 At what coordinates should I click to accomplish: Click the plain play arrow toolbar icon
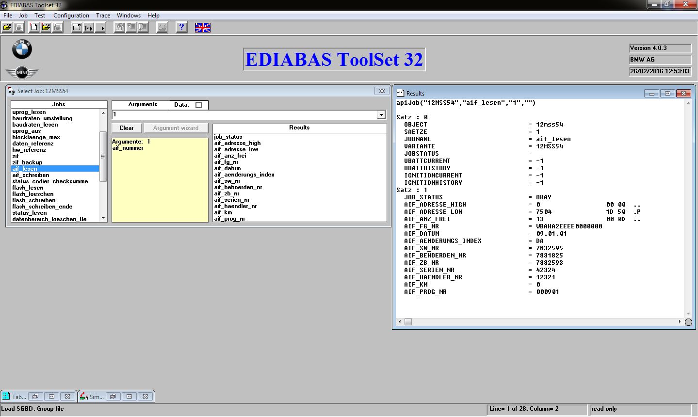pos(100,28)
